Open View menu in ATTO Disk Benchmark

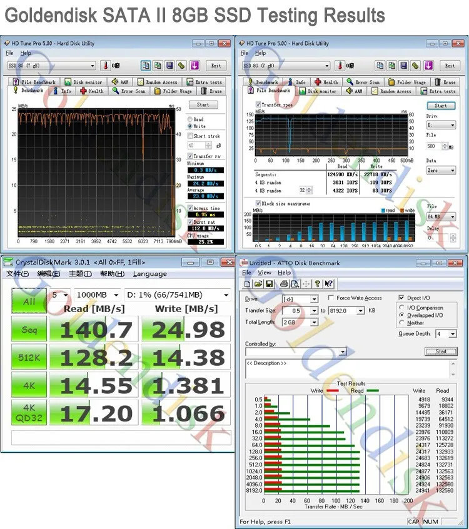(265, 272)
